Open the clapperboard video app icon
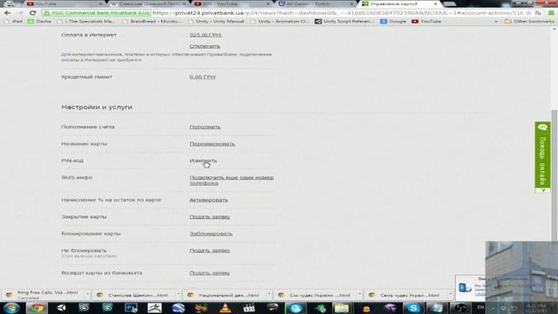Viewport: 558px width, 314px height. pyautogui.click(x=248, y=308)
